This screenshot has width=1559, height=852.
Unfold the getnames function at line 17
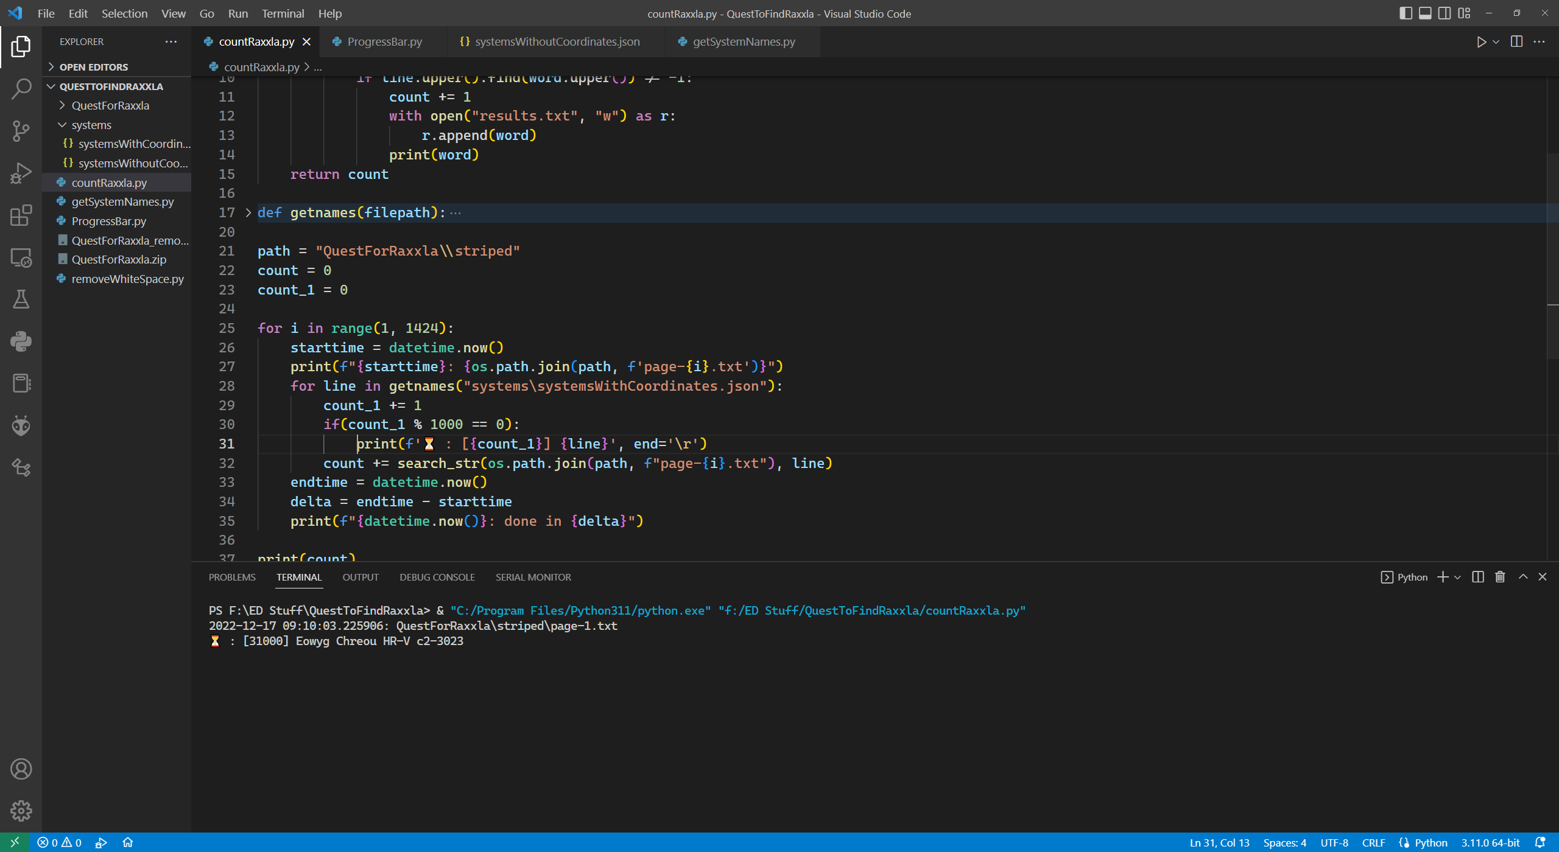(x=248, y=212)
